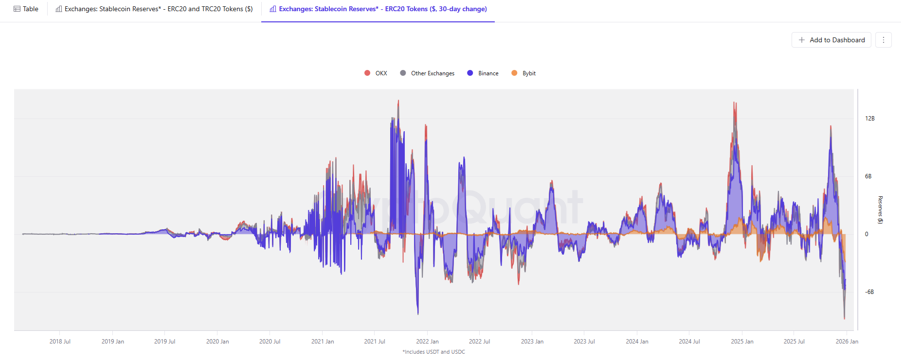Image resolution: width=901 pixels, height=361 pixels.
Task: Click bar chart icon of 30-day change tab
Action: (x=273, y=9)
